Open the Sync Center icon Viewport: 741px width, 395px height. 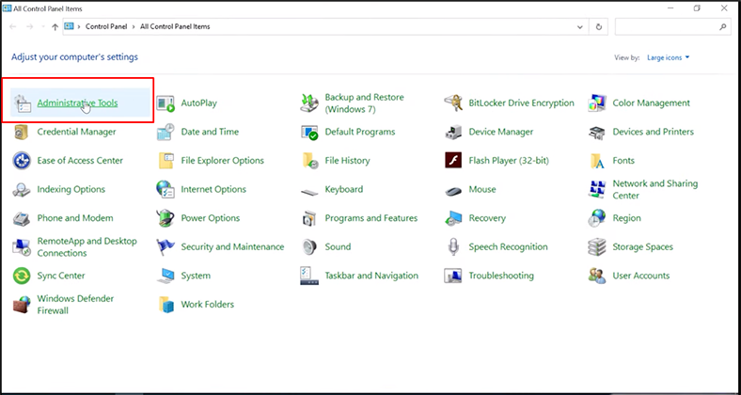[x=22, y=276]
